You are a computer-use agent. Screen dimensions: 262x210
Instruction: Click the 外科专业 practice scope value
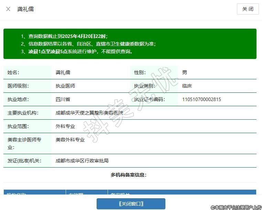(x=65, y=126)
